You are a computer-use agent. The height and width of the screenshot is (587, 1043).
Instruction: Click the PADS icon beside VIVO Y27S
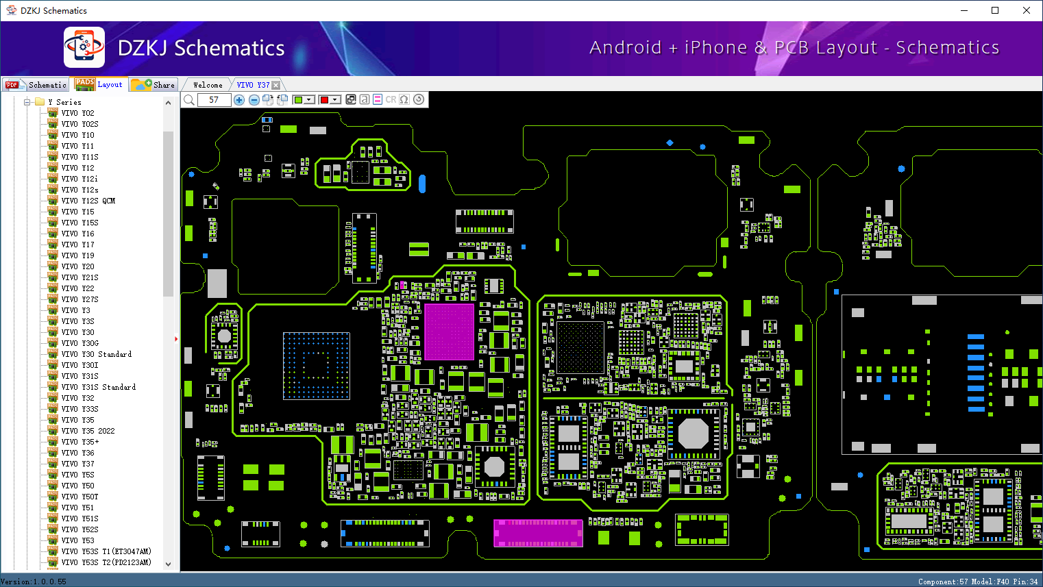point(53,299)
